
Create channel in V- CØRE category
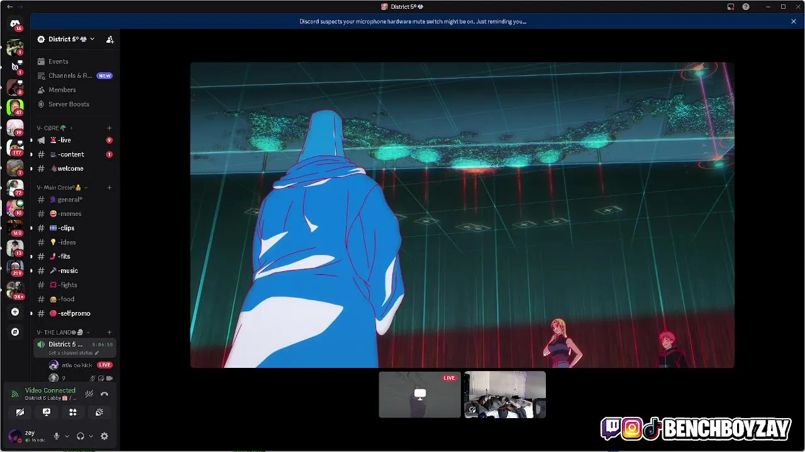[x=109, y=128]
